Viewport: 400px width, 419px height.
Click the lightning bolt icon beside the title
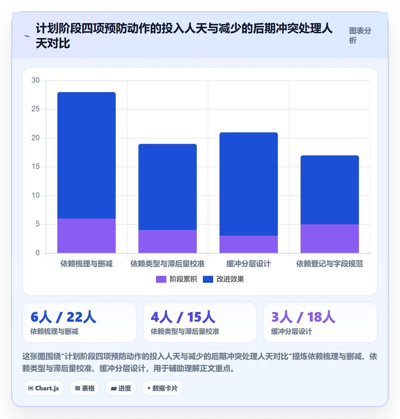[x=27, y=36]
